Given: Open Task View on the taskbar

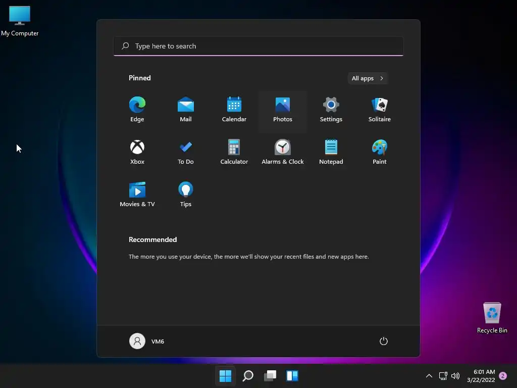Looking at the screenshot, I should point(270,376).
